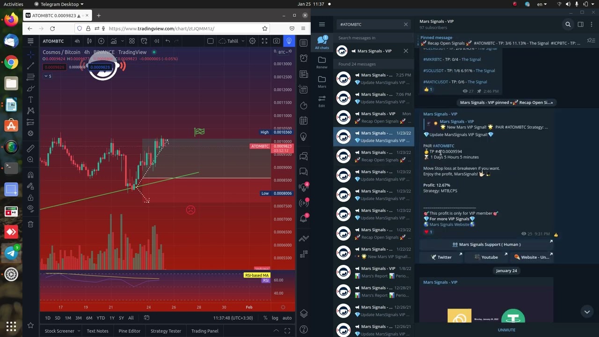This screenshot has height=337, width=599.
Task: Open the Trading Panel tab
Action: (205, 331)
